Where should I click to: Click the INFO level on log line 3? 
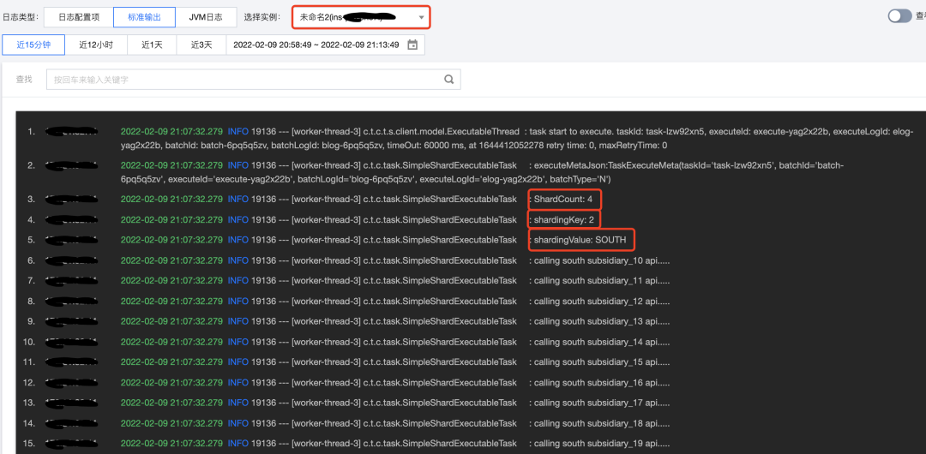click(238, 200)
